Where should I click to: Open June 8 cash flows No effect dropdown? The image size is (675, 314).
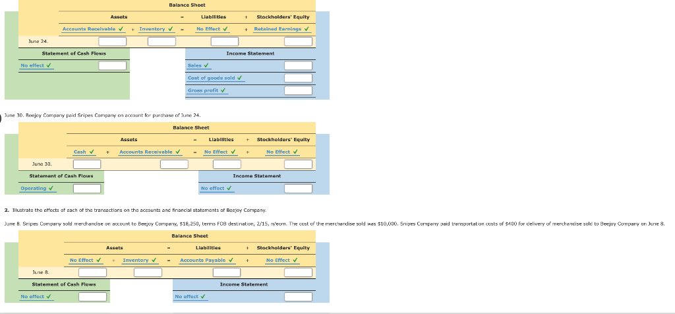pyautogui.click(x=37, y=297)
